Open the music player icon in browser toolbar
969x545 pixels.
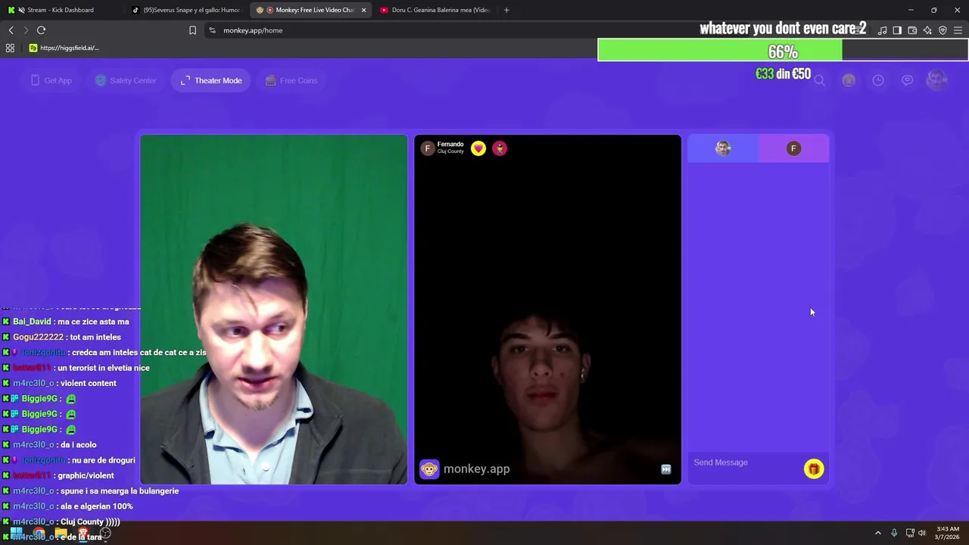882,30
